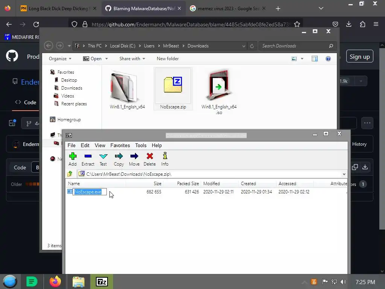
Task: Click the Copy toolbar icon in 7-Zip
Action: 119,159
